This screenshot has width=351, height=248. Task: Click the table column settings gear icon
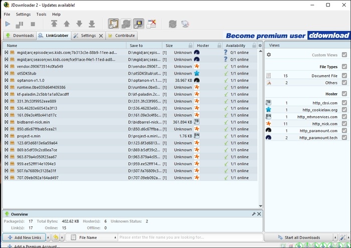(x=260, y=46)
